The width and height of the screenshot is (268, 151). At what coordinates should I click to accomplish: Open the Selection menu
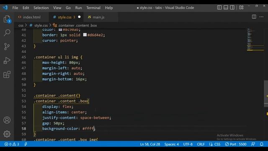[x=41, y=8]
